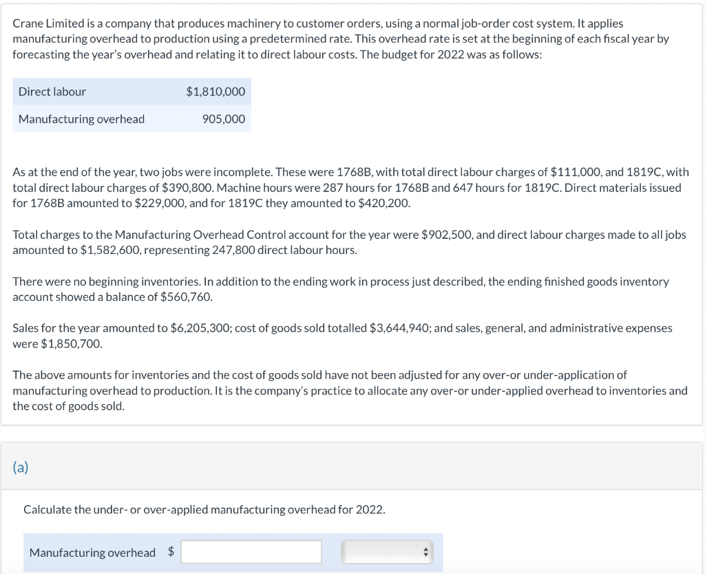Select the (a) section heading
The width and height of the screenshot is (705, 574).
point(20,467)
